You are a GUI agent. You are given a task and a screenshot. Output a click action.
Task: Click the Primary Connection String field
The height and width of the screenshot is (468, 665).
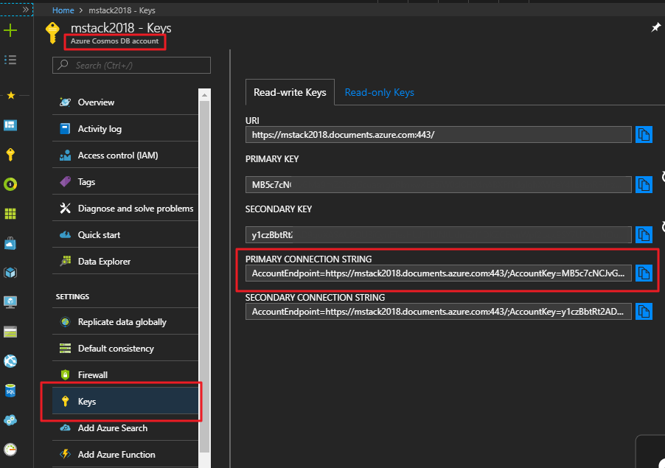[x=439, y=273]
